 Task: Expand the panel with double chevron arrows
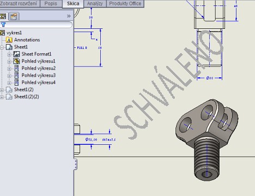[x=69, y=16]
